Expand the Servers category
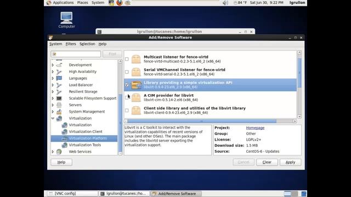Screen dimensions: 351x197 tap(53, 105)
